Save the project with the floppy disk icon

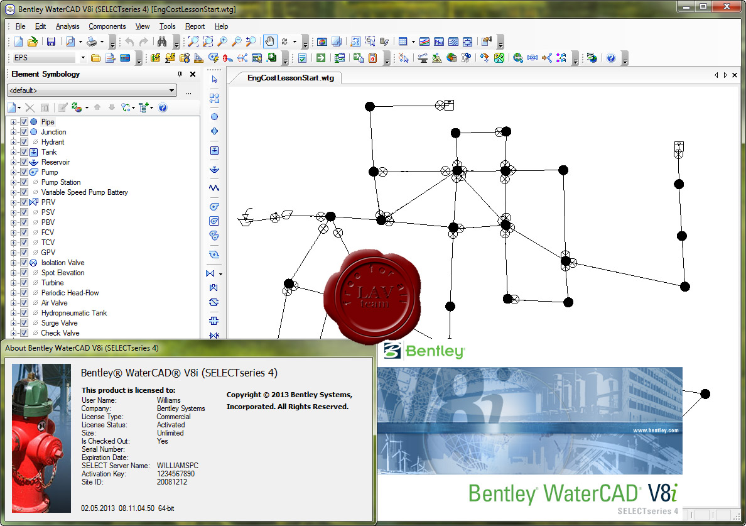tap(51, 42)
